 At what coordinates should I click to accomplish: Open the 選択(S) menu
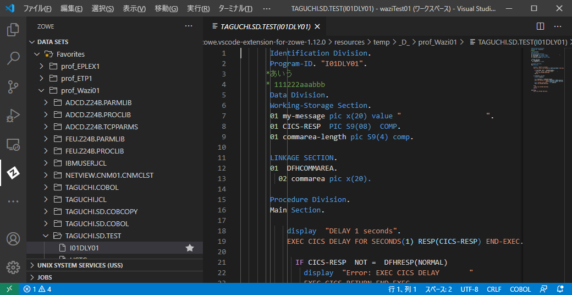(103, 8)
